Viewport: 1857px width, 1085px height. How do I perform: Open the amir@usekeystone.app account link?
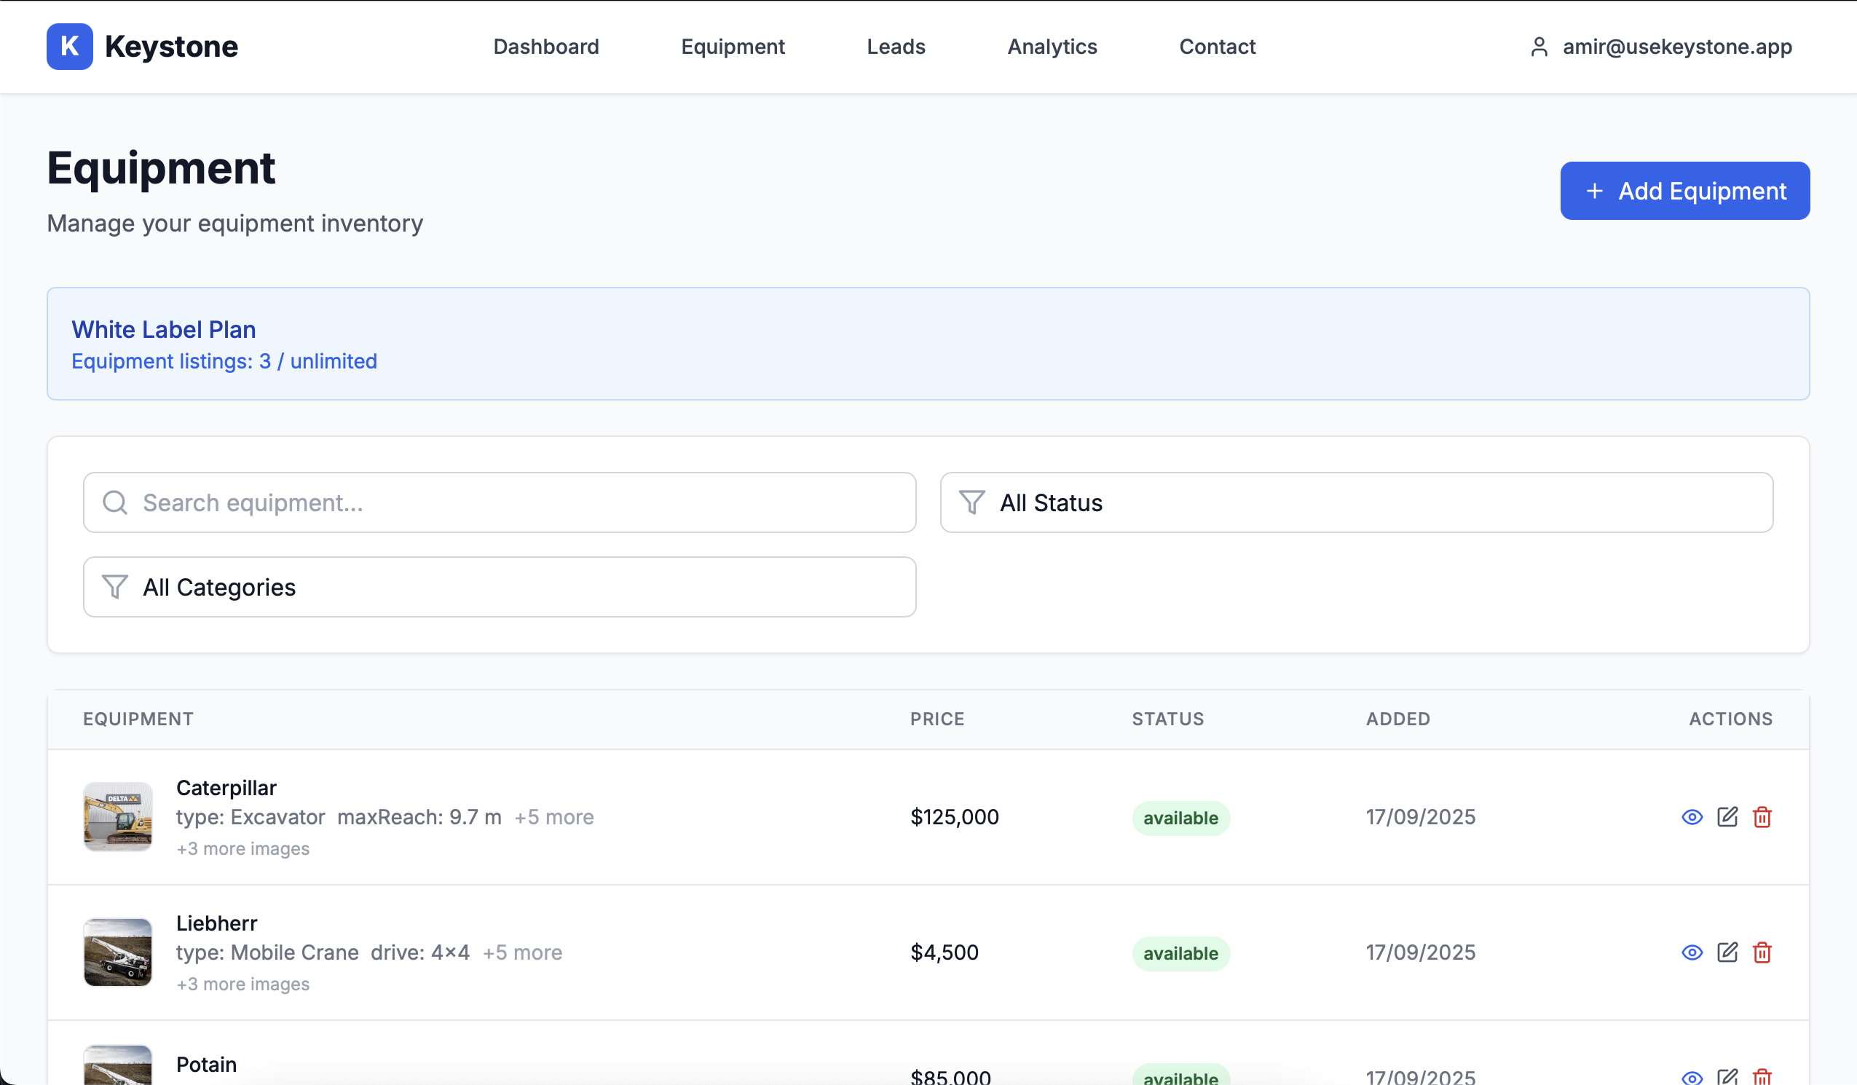tap(1676, 47)
